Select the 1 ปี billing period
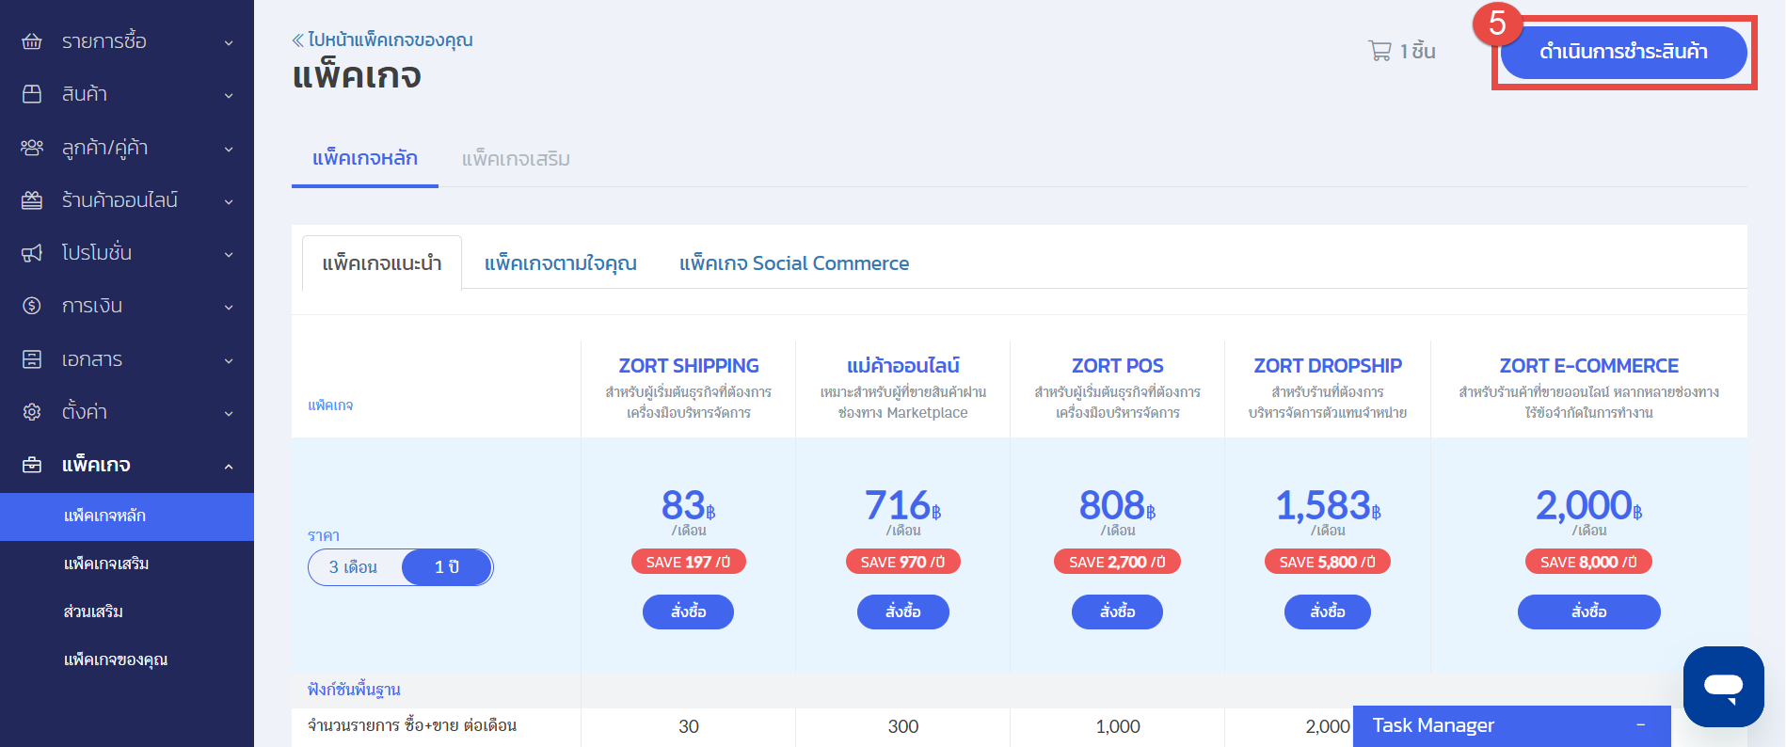The height and width of the screenshot is (747, 1786). 447,567
